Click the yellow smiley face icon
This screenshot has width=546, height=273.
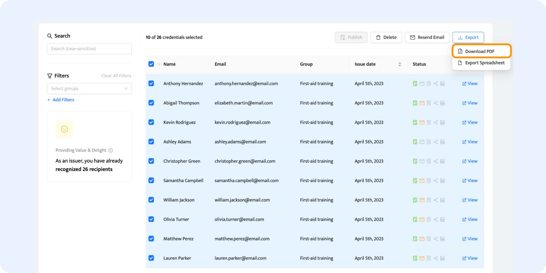[65, 129]
